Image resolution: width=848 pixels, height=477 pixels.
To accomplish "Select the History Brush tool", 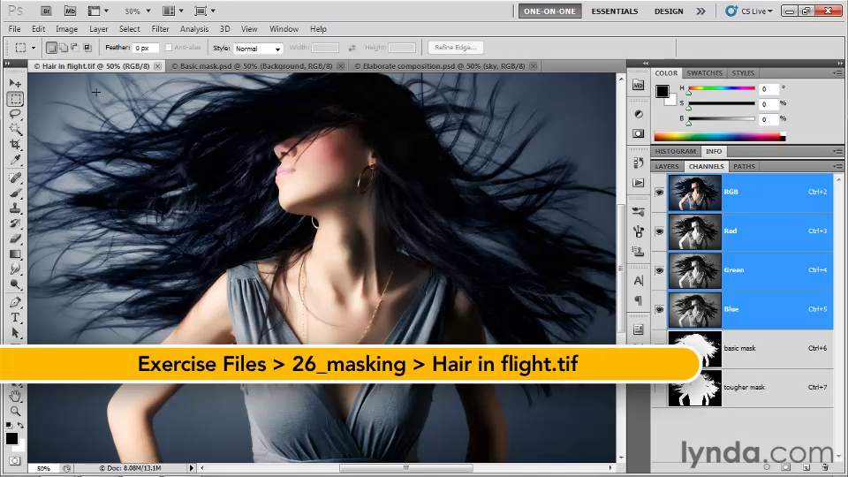I will pyautogui.click(x=15, y=223).
